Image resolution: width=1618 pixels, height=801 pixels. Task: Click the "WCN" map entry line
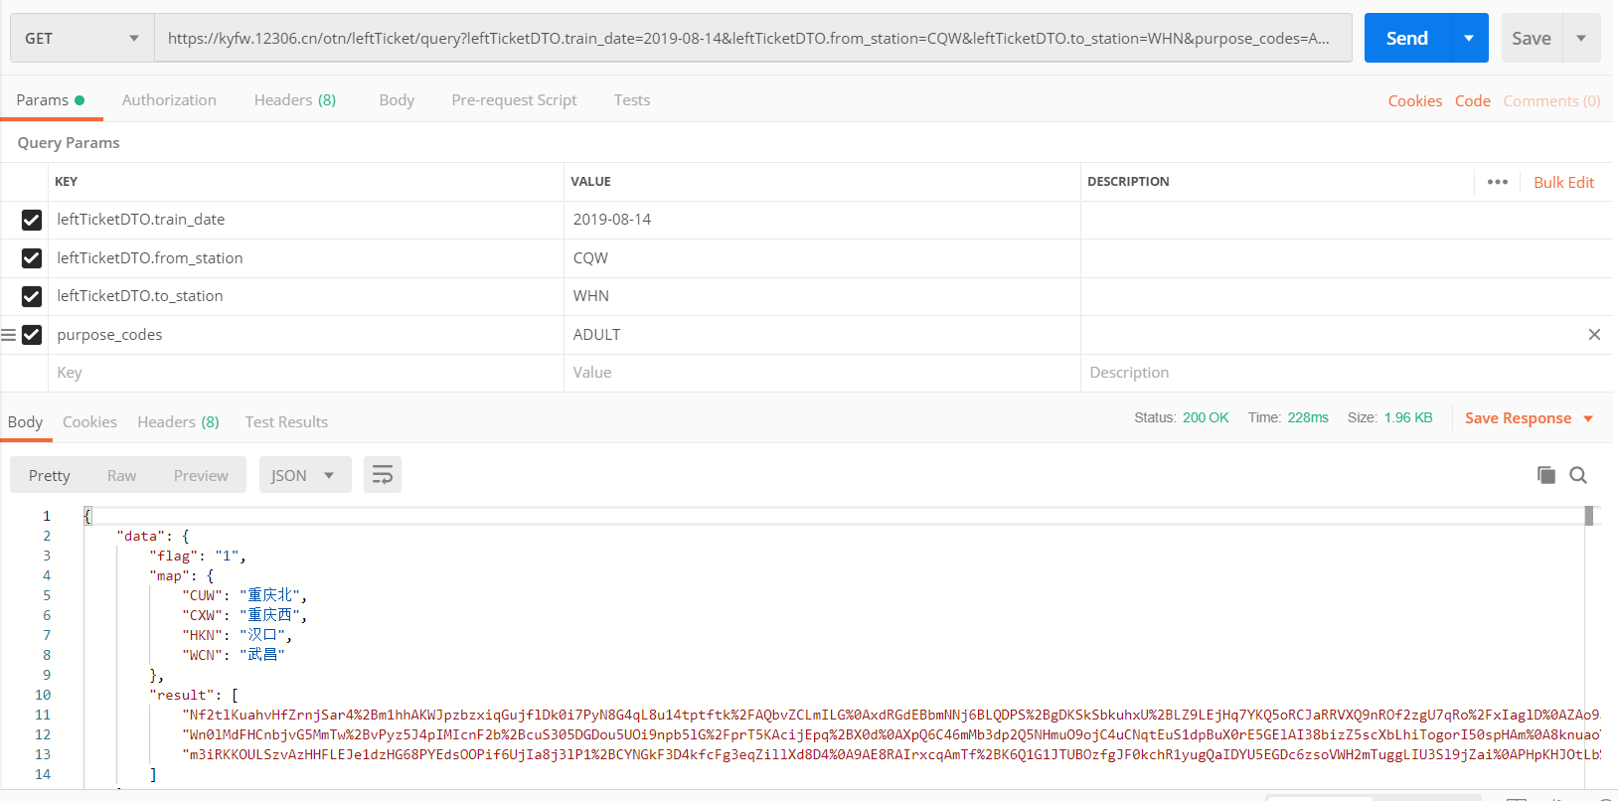click(x=234, y=655)
